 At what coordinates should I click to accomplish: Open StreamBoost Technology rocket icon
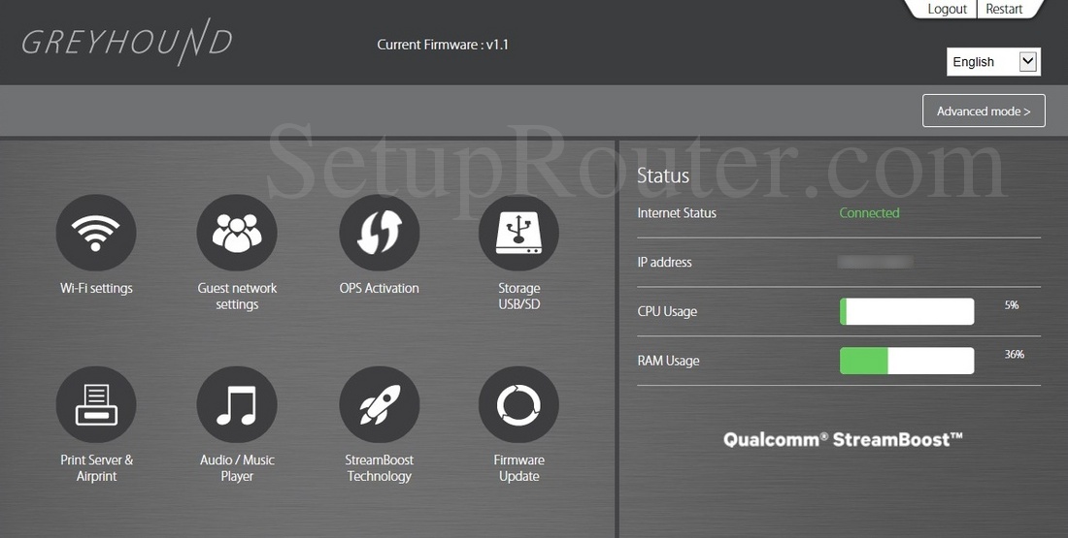pos(380,404)
